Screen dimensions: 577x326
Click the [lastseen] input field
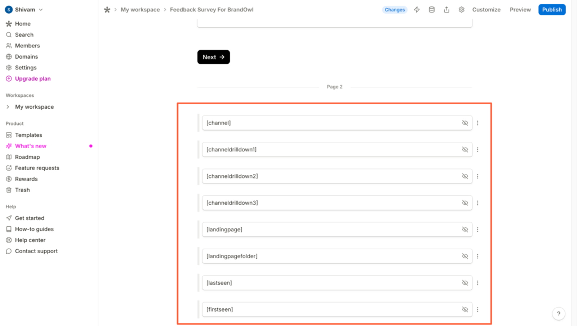click(337, 283)
